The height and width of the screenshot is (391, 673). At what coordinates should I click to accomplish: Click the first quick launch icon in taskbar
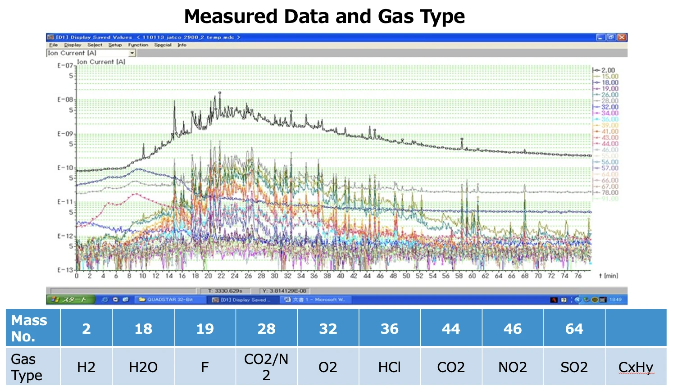coord(105,300)
